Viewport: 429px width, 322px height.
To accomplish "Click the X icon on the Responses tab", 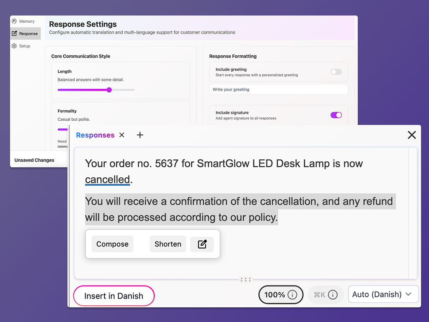I will click(122, 135).
